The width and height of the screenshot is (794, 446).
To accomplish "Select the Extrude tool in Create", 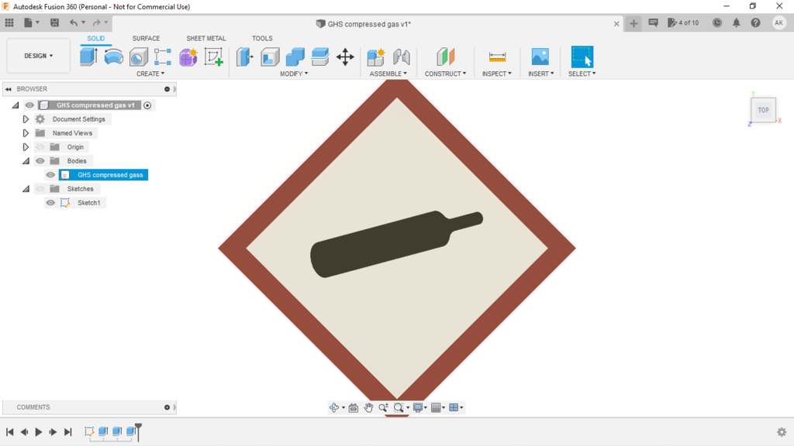I will [88, 57].
